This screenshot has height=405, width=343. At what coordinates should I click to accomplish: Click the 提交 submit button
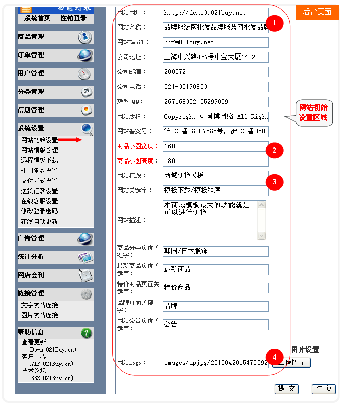pos(287,389)
